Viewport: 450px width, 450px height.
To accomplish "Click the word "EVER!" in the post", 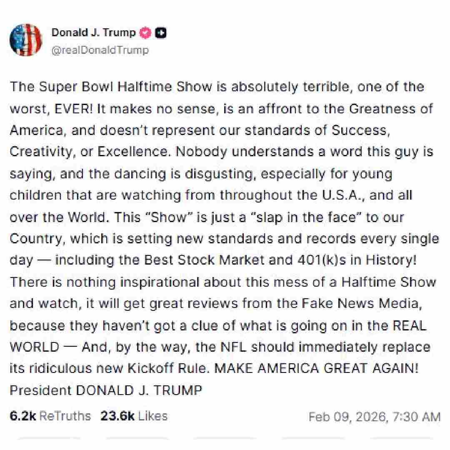I will point(75,109).
